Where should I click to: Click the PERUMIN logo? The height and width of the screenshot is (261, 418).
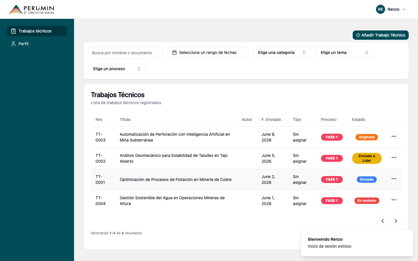pos(31,9)
